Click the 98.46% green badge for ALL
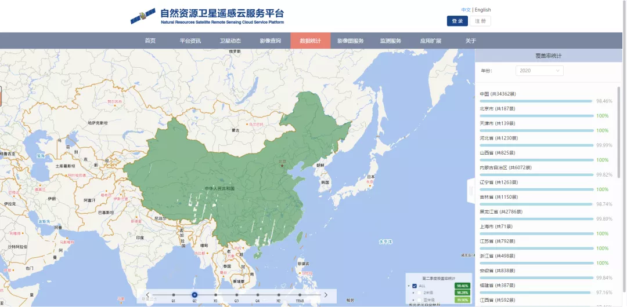This screenshot has height=307, width=627. coord(462,286)
